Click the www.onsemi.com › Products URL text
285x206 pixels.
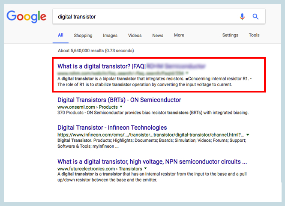tap(87, 107)
